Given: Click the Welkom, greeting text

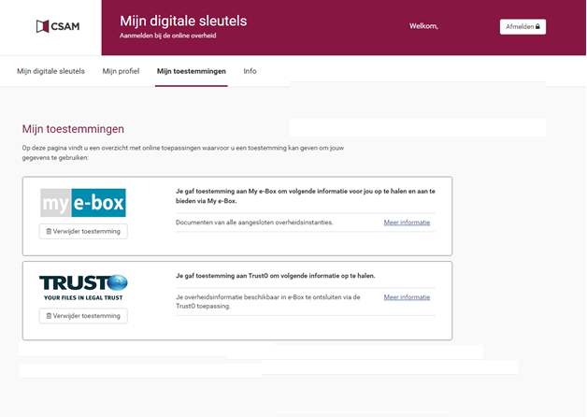Looking at the screenshot, I should [423, 26].
